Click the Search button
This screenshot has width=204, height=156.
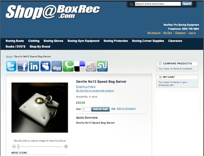click(x=187, y=4)
